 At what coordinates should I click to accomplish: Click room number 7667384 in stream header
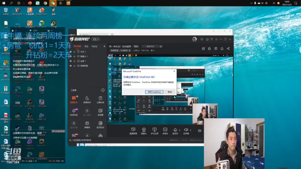tap(145, 51)
